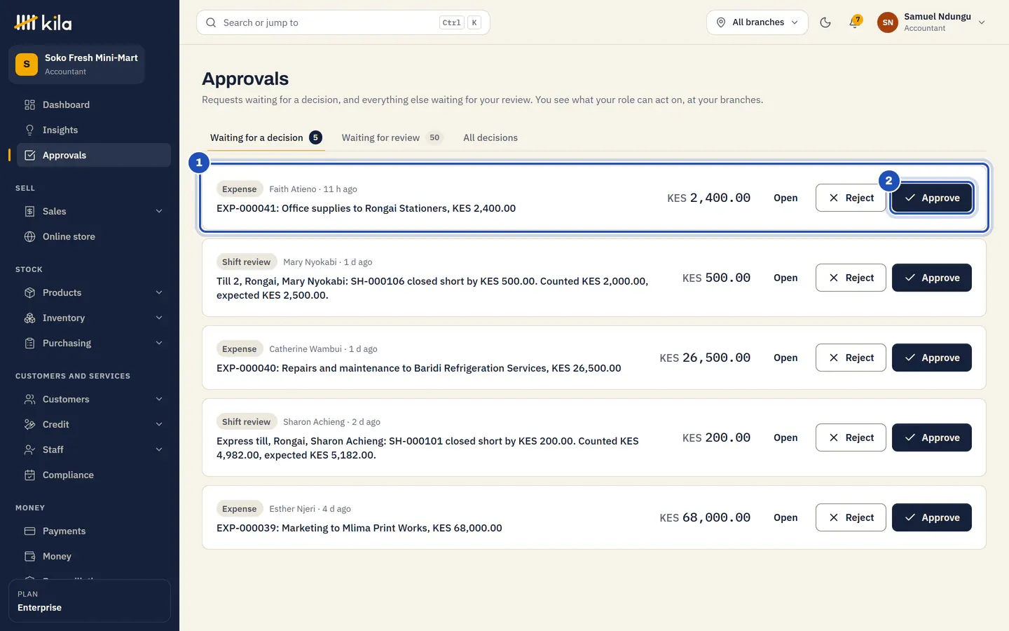Click the SN user avatar

[888, 22]
